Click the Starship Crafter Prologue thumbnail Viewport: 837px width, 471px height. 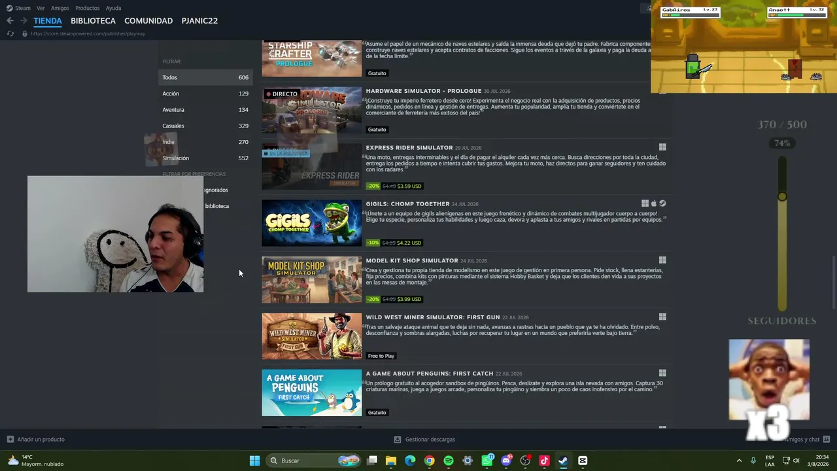tap(311, 58)
